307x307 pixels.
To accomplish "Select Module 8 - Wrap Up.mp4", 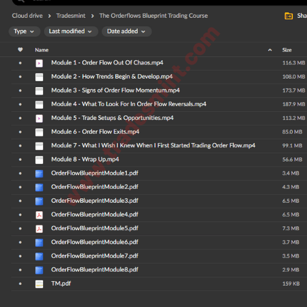I will tap(85, 159).
